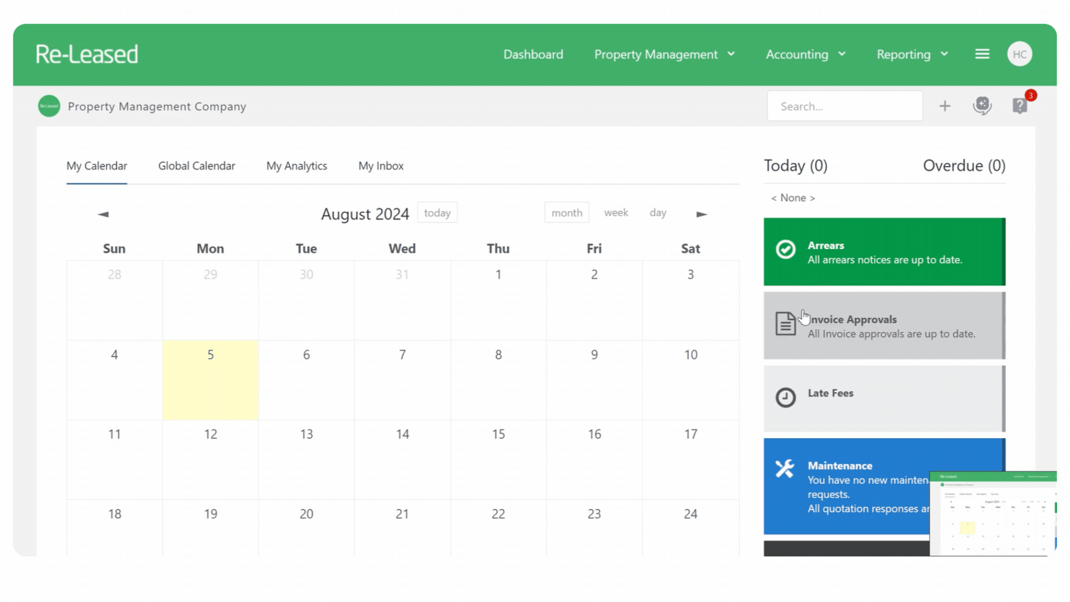
Task: Switch to My Inbox tab
Action: coord(381,166)
